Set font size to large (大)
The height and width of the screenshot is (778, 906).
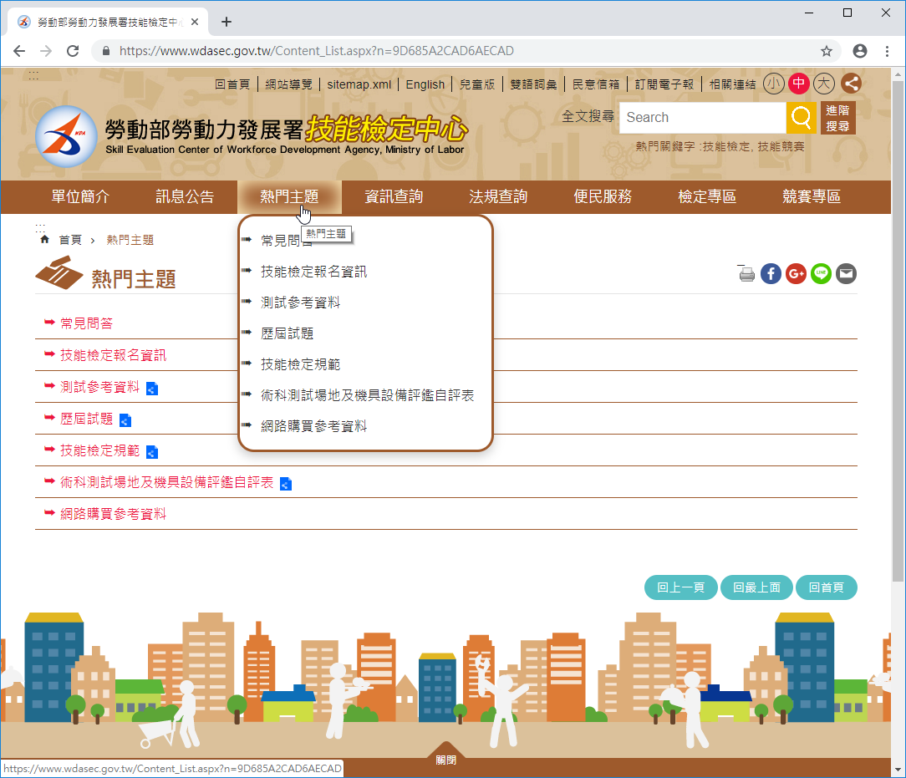(x=824, y=84)
